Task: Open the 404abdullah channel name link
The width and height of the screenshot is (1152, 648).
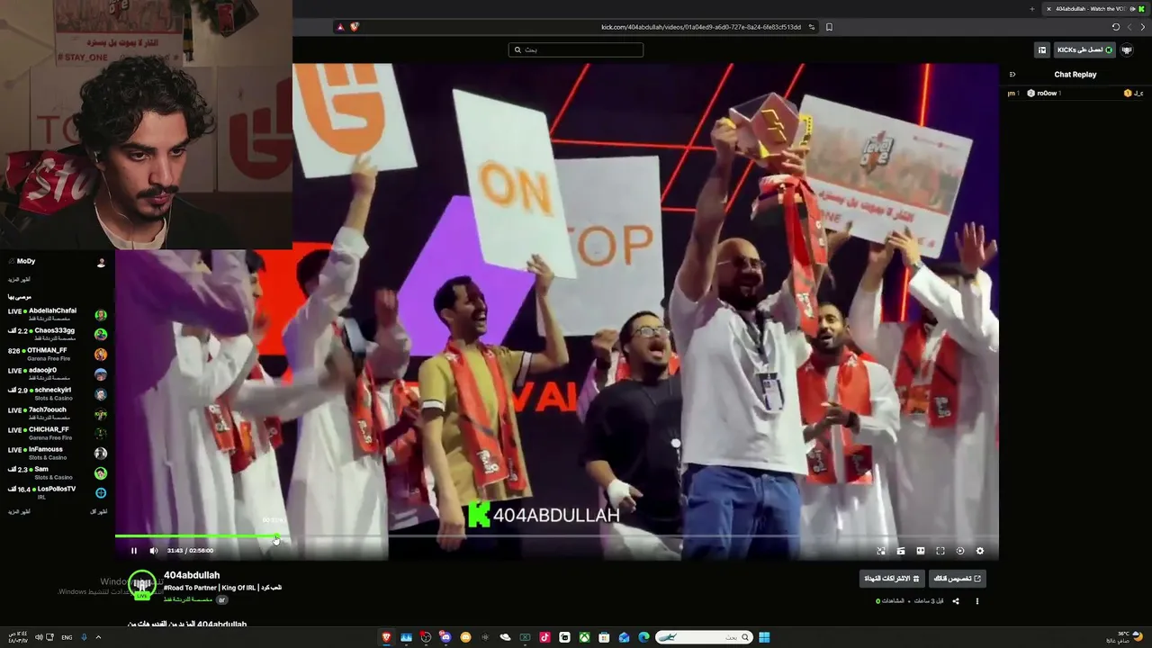Action: coord(192,575)
